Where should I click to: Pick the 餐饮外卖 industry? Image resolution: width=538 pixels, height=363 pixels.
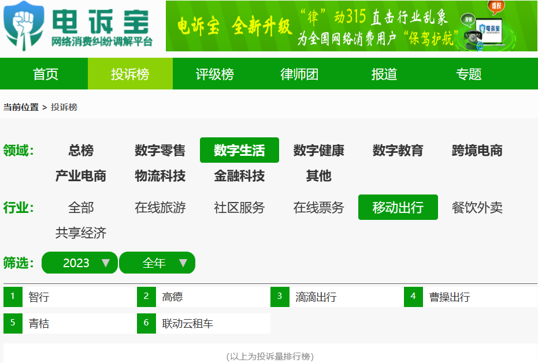(x=477, y=207)
